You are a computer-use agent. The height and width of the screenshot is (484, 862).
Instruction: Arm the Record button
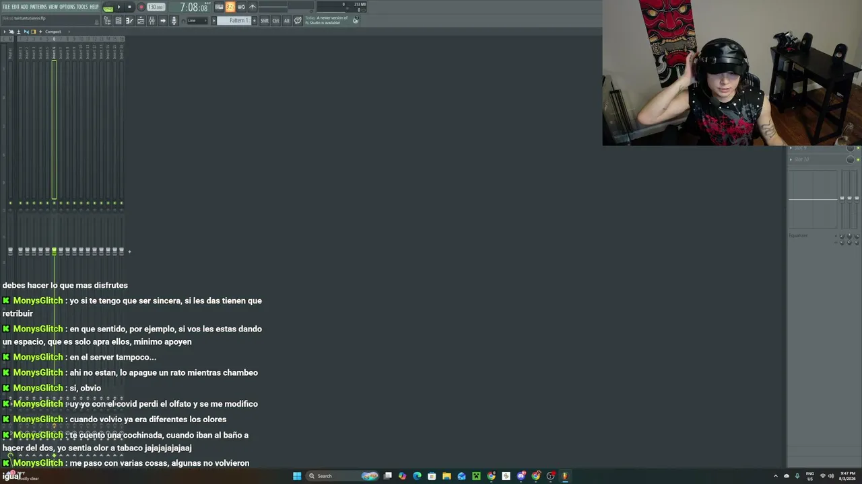[x=141, y=7]
